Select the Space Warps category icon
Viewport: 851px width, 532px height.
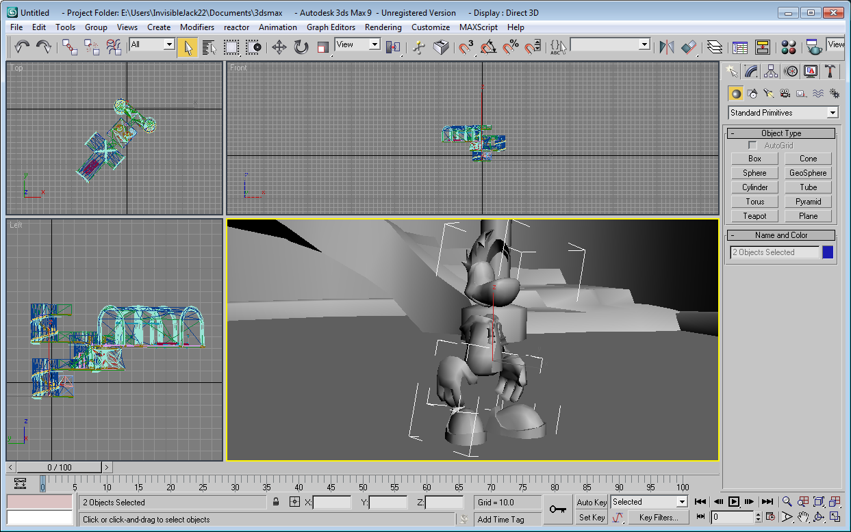[818, 94]
